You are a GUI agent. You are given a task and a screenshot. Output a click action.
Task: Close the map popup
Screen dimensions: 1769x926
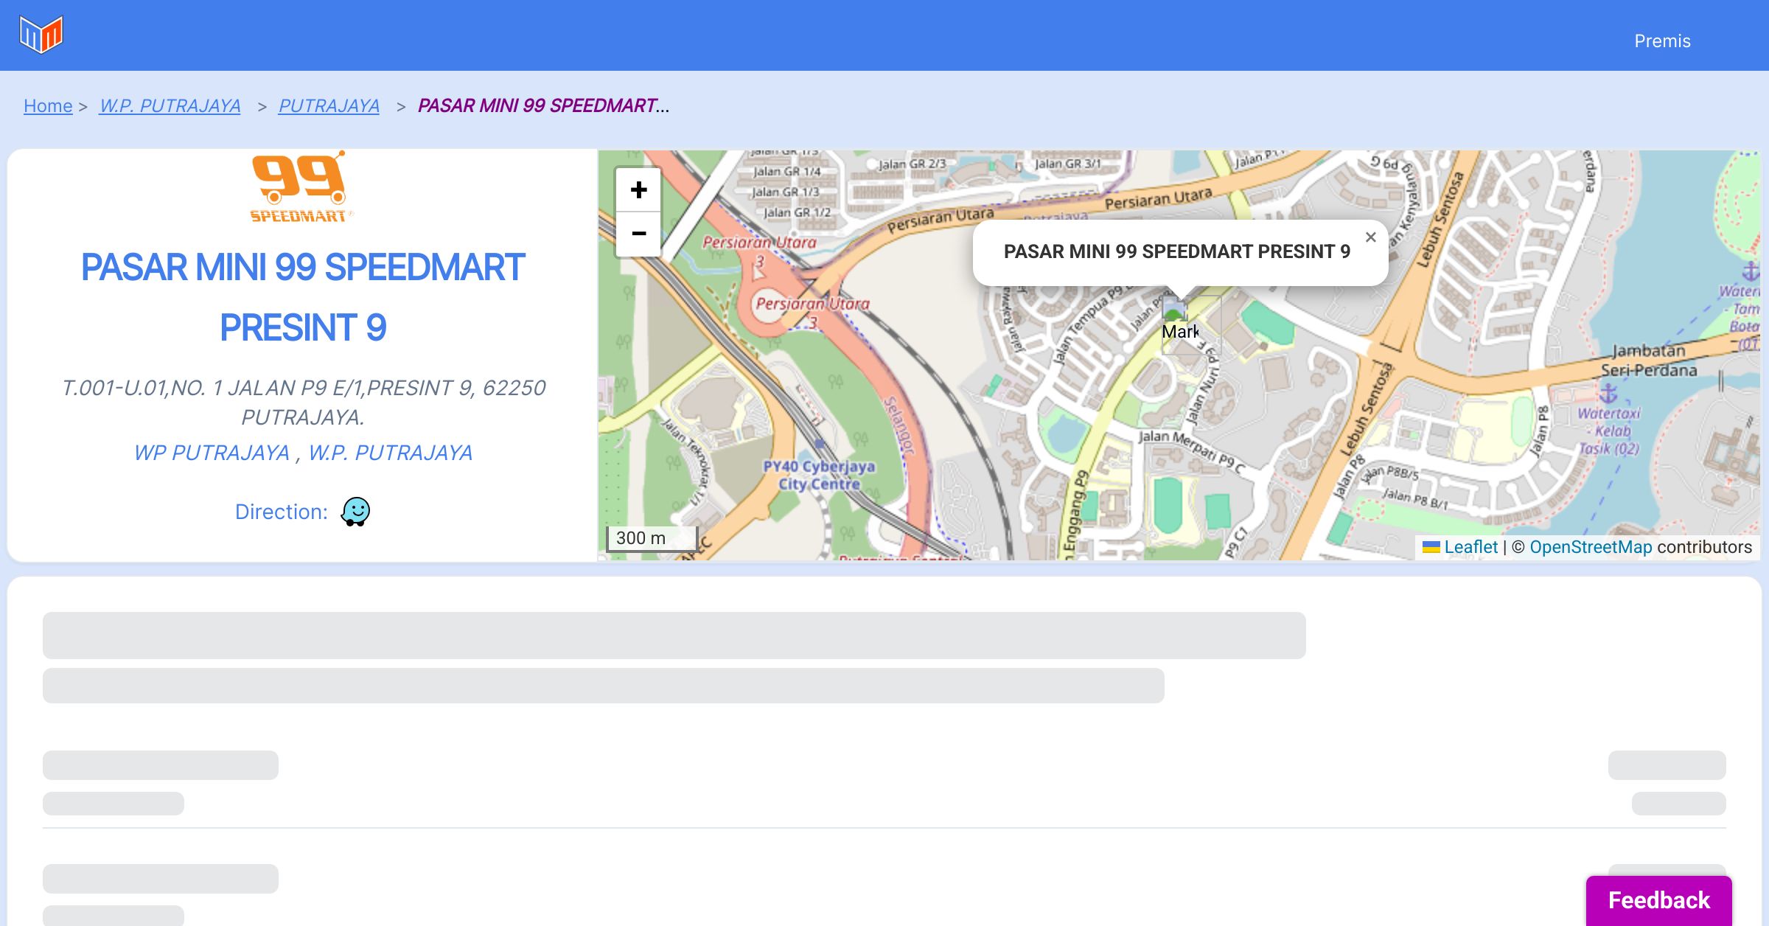click(1370, 237)
